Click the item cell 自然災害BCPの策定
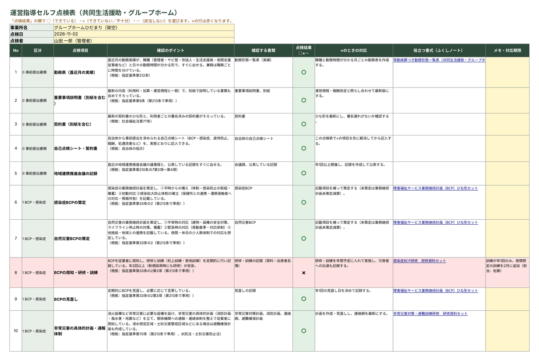This screenshot has height=361, width=539. (x=80, y=238)
